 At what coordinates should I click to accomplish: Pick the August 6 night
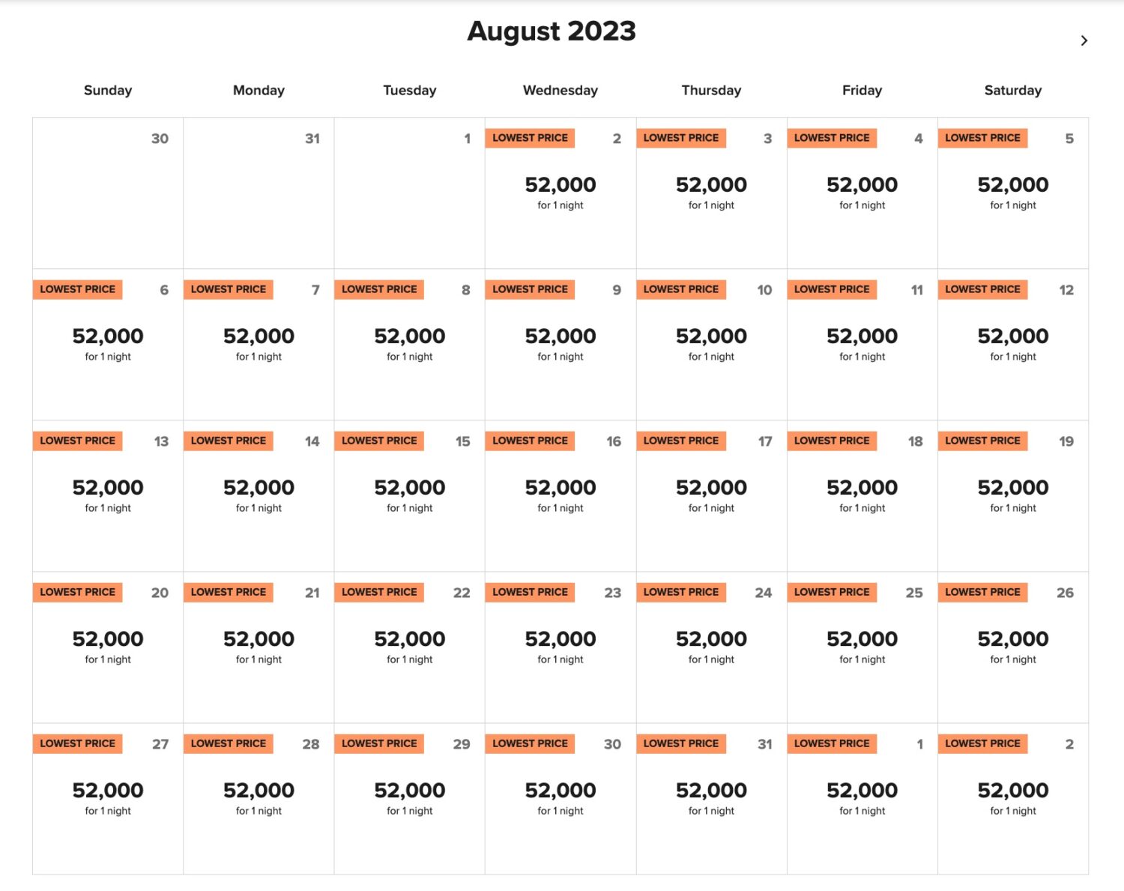pos(108,344)
